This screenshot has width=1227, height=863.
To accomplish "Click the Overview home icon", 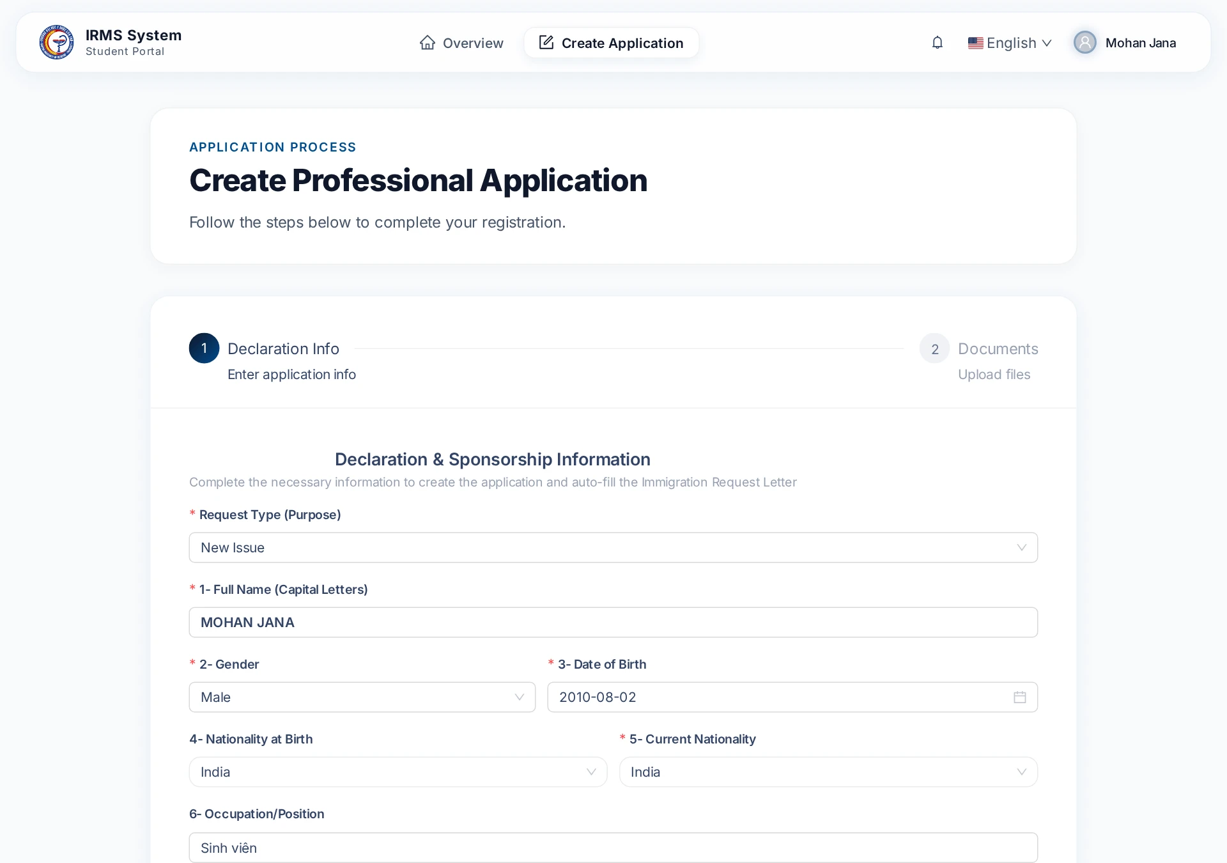I will [x=428, y=43].
